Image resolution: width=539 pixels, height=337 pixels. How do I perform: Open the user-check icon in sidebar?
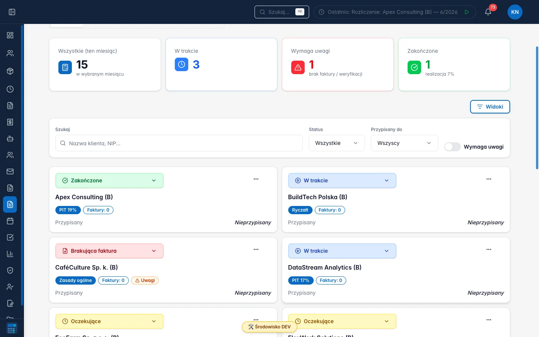point(10,287)
